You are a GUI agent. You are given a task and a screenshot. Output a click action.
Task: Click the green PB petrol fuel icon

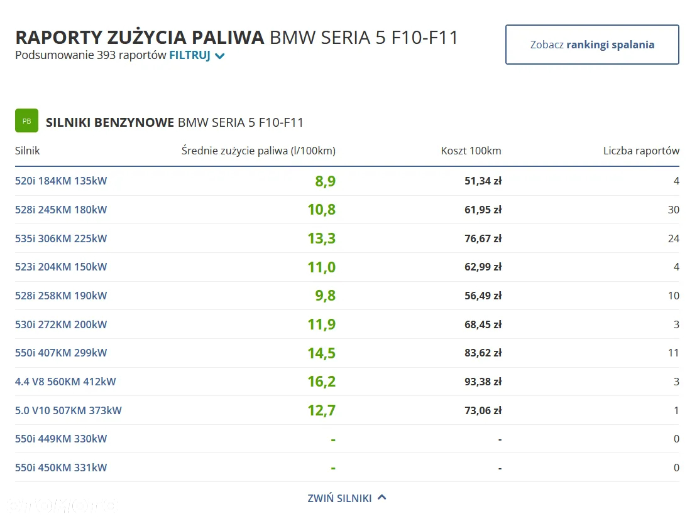[26, 120]
